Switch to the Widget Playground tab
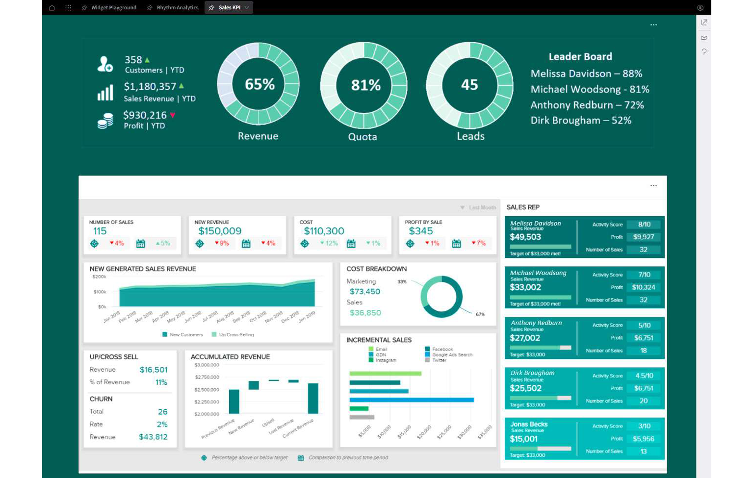The height and width of the screenshot is (478, 753). 109,7
